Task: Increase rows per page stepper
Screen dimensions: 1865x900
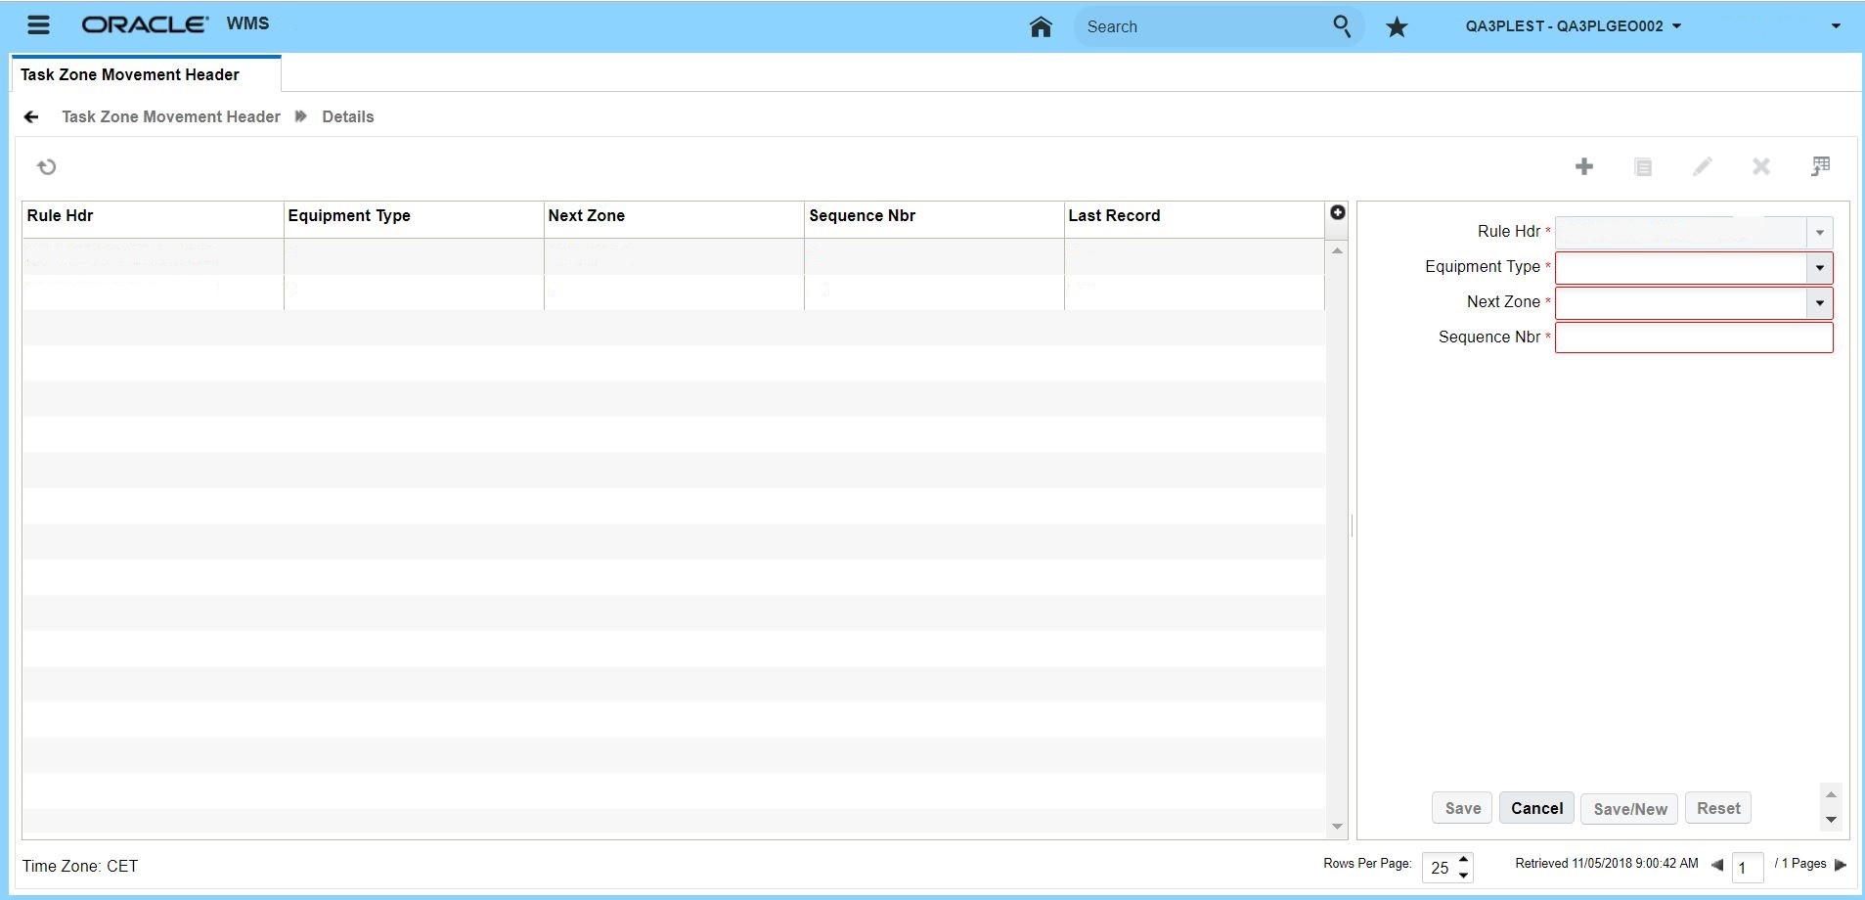Action: click(1464, 860)
